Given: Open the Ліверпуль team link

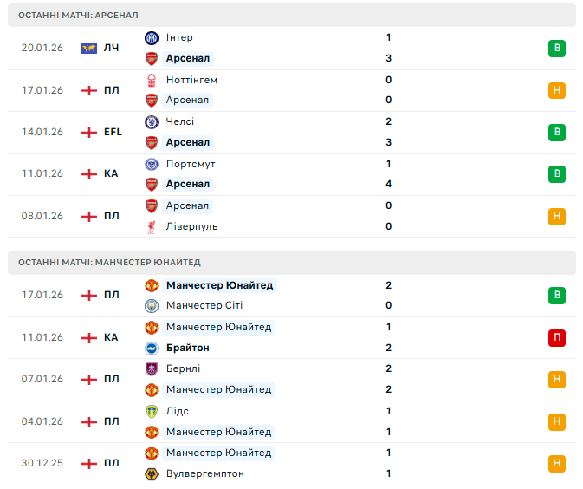Looking at the screenshot, I should click(191, 226).
